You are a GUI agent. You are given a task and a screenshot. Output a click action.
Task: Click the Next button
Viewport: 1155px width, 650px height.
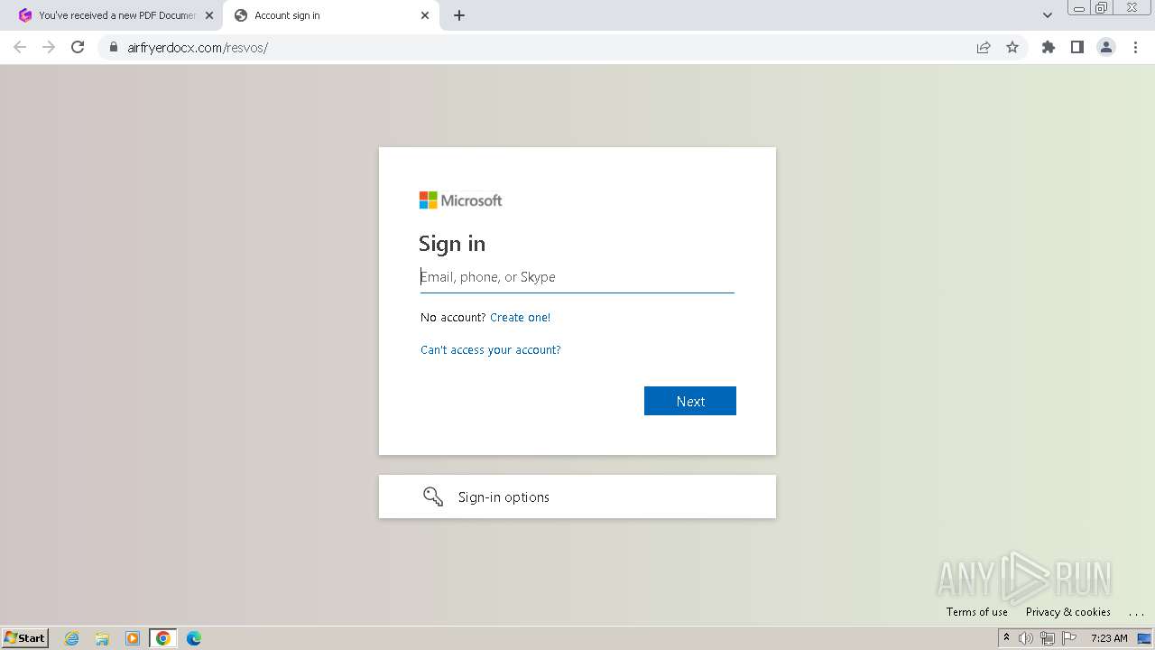(x=690, y=401)
